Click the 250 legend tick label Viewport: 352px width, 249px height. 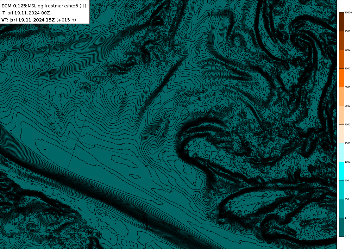347,199
